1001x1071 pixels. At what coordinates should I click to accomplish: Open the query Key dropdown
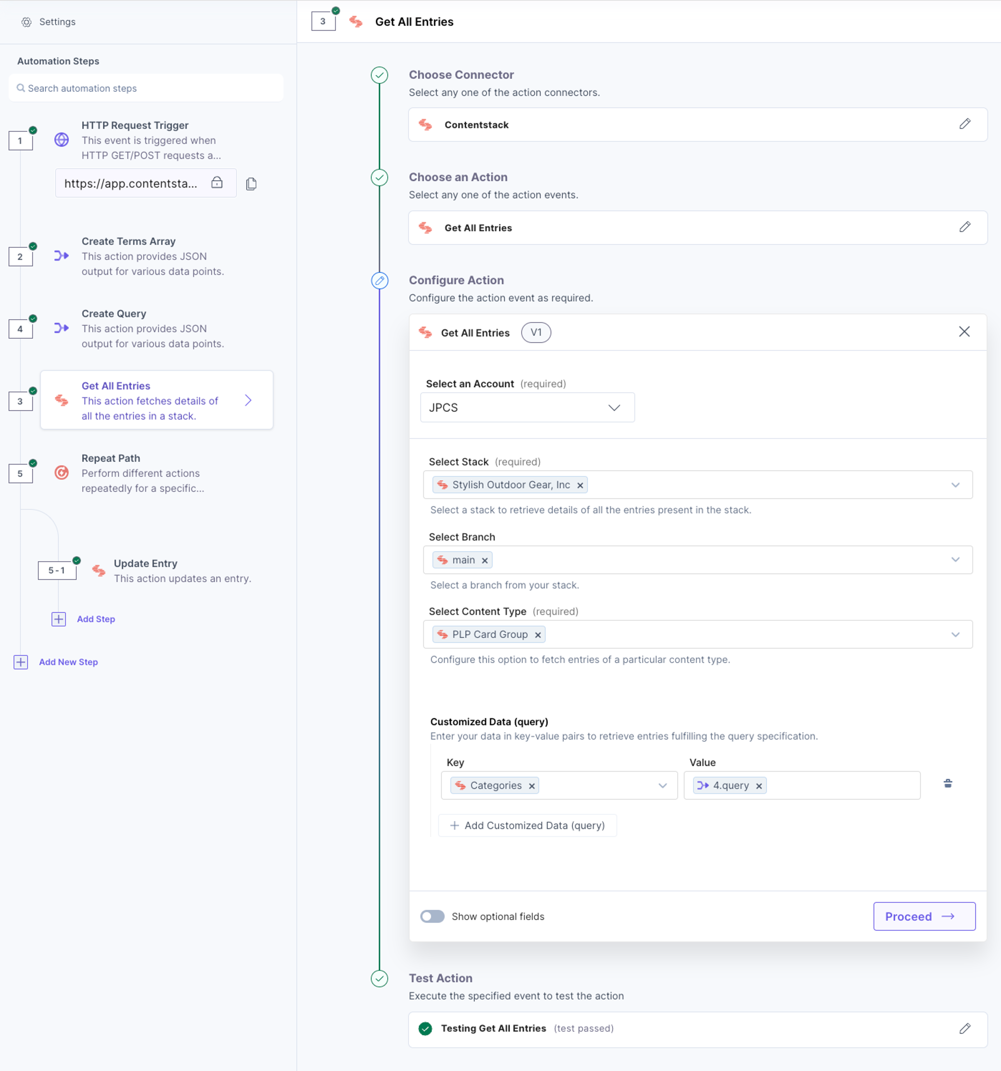point(663,786)
